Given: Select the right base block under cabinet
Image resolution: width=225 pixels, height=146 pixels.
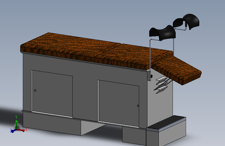Looking at the screenshot, I should tap(134, 136).
